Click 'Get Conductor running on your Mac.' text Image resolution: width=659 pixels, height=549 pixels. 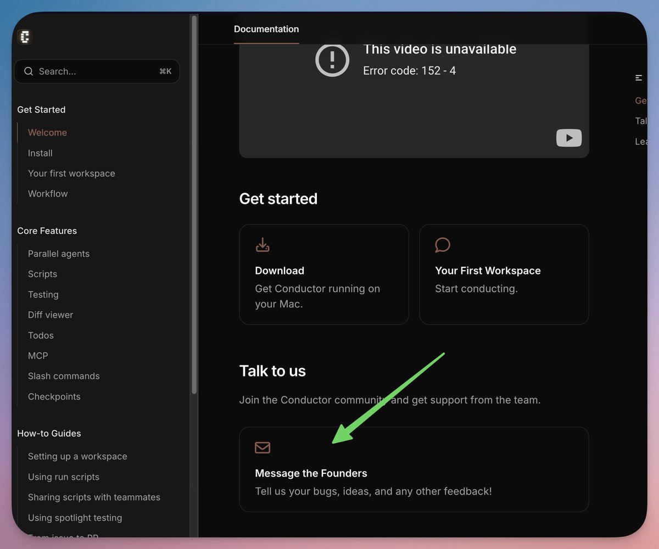(317, 296)
